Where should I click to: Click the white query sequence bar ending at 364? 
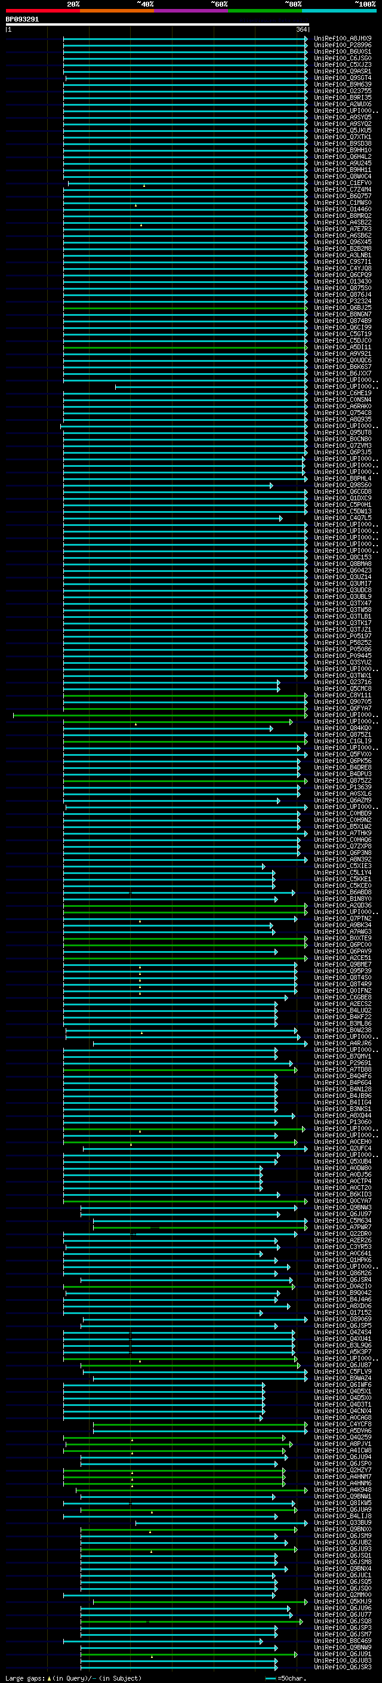coord(158,25)
